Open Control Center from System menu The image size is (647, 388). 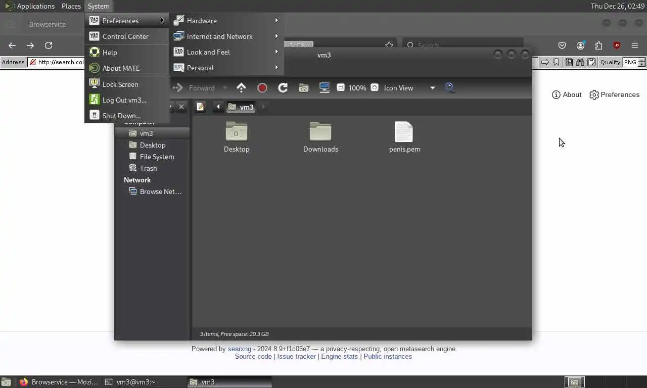pos(127,36)
